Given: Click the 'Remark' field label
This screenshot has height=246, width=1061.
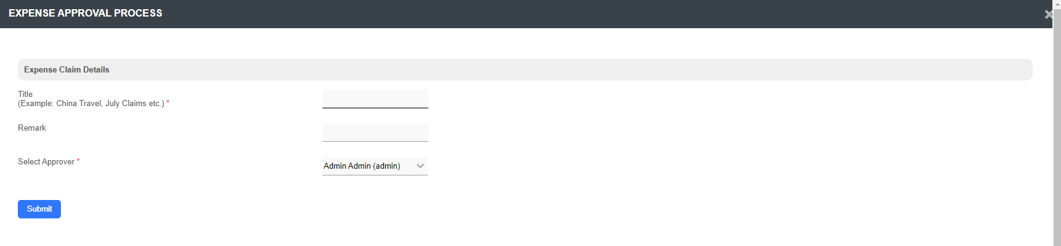Looking at the screenshot, I should (x=32, y=128).
